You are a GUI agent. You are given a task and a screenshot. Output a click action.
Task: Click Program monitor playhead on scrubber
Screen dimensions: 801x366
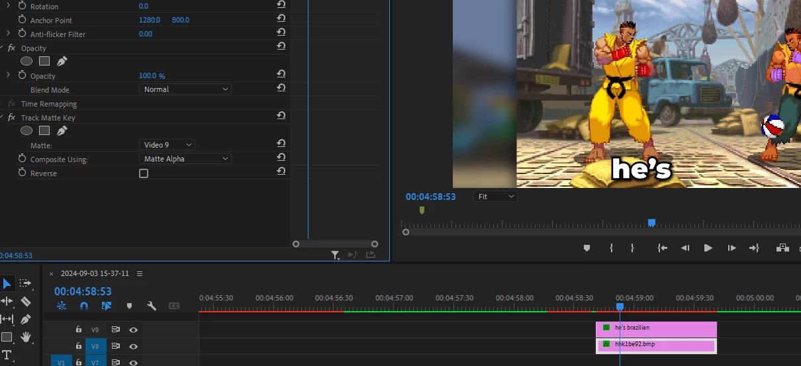click(x=651, y=223)
